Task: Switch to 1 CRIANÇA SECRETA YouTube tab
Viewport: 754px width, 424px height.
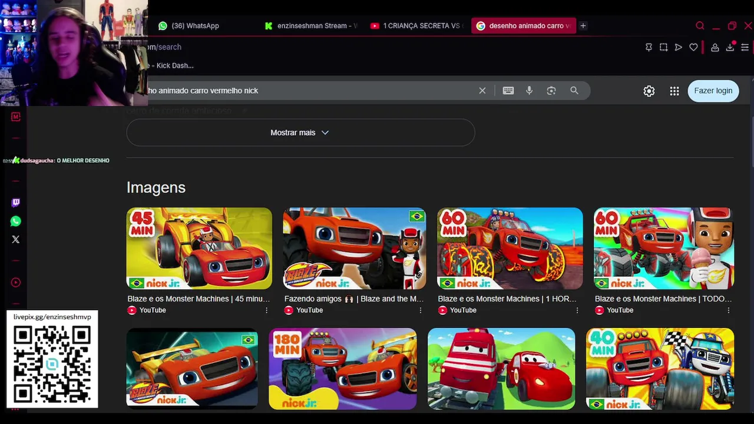Action: pos(416,26)
